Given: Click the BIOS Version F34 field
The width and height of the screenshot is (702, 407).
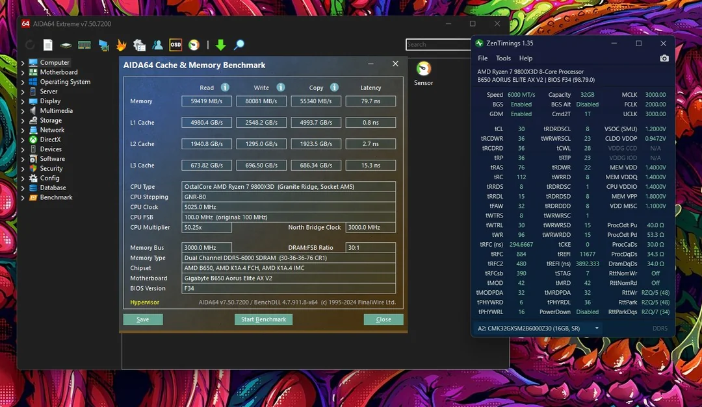Looking at the screenshot, I should tap(289, 288).
